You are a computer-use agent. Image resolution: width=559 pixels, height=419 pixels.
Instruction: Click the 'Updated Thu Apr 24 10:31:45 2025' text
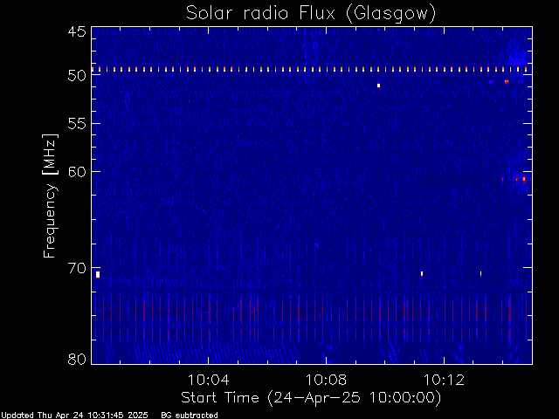tap(74, 416)
